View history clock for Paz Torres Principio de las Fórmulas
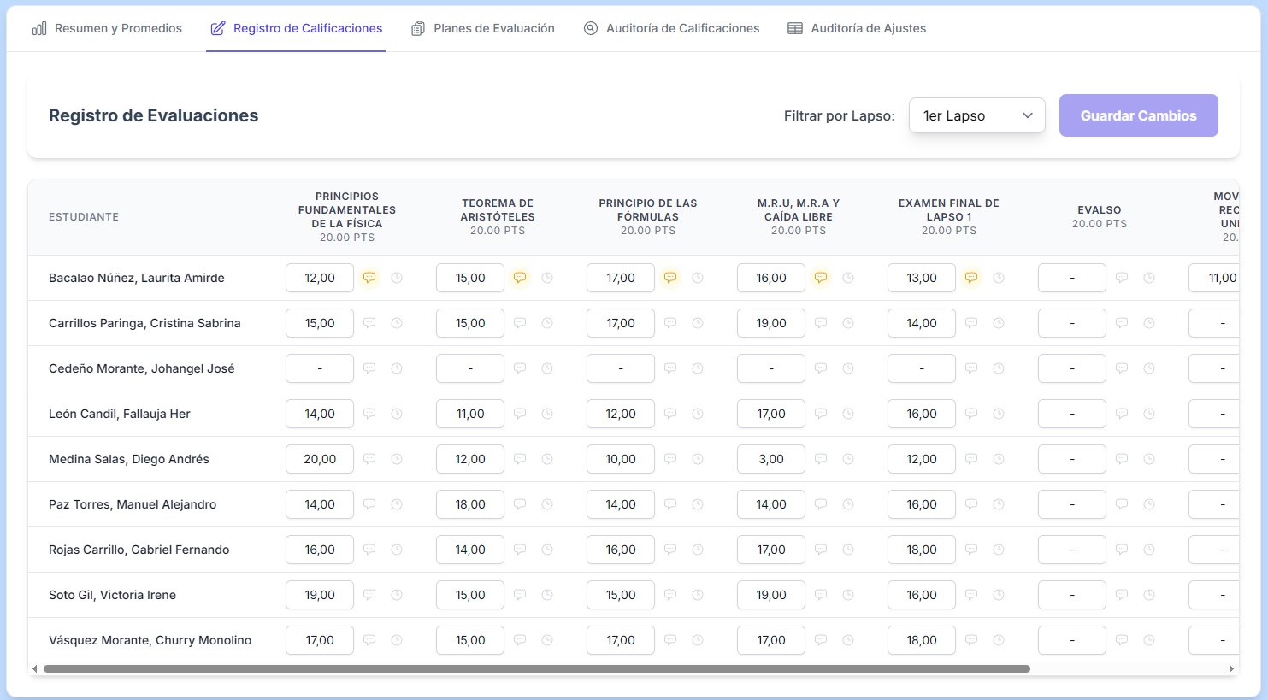The image size is (1268, 700). 698,504
